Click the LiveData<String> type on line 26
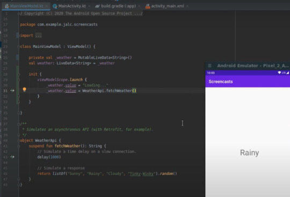 [x=74, y=63]
